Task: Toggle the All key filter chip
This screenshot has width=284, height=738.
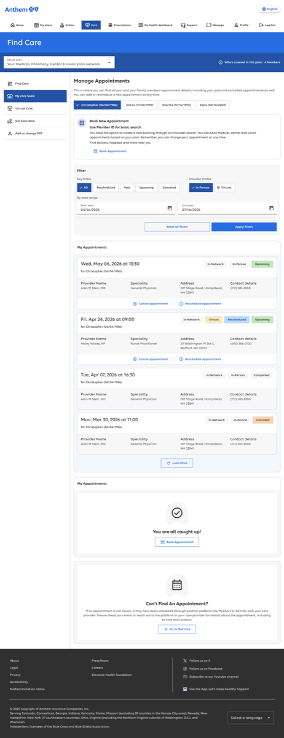Action: 84,188
